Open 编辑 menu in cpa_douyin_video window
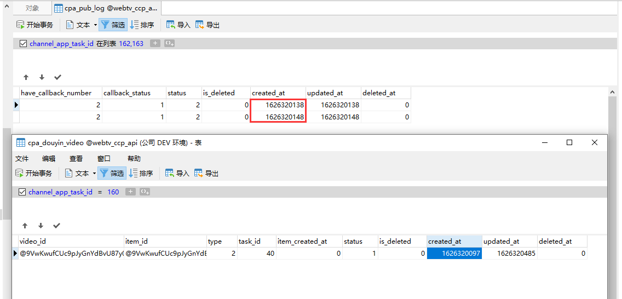This screenshot has height=299, width=622. tap(49, 159)
